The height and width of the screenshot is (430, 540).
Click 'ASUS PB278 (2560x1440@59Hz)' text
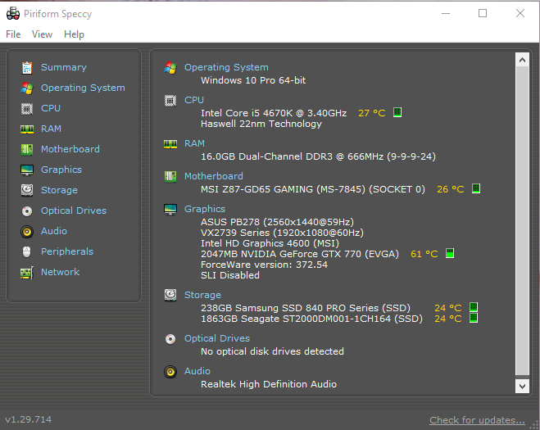(277, 222)
